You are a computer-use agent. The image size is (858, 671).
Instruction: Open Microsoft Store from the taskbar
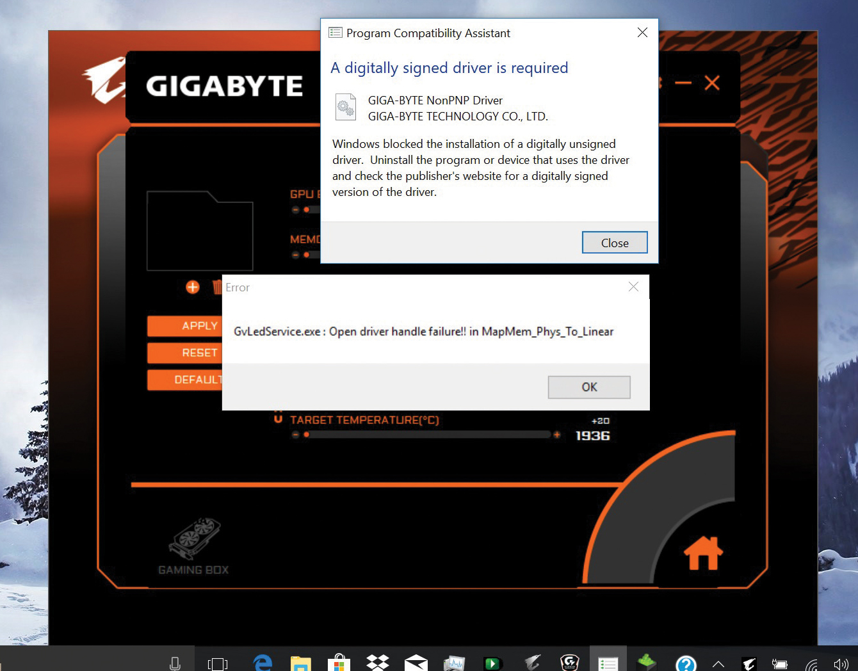(x=339, y=663)
